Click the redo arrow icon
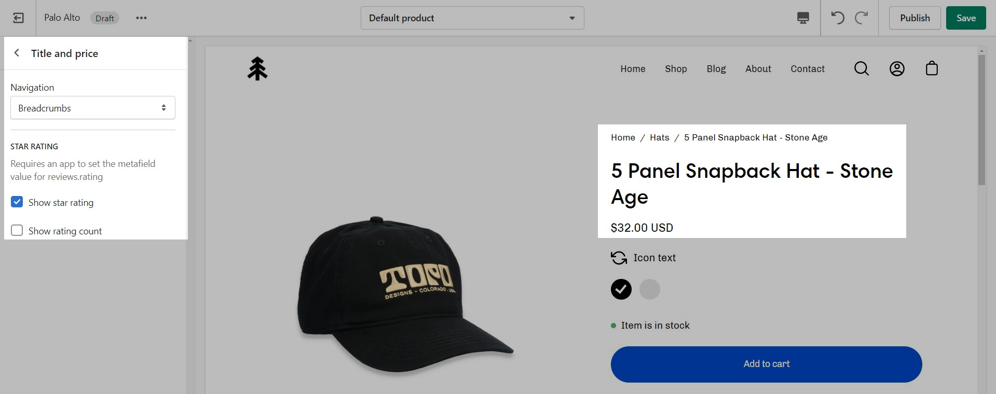 pyautogui.click(x=862, y=18)
